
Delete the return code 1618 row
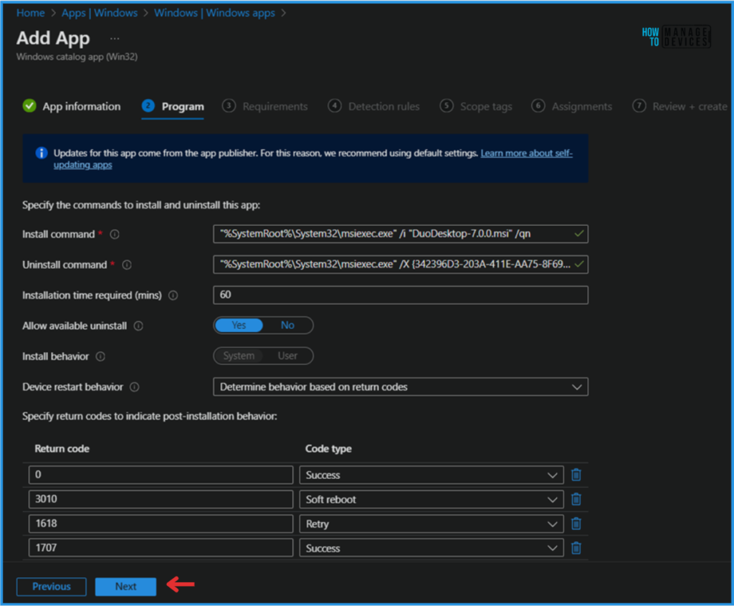576,524
